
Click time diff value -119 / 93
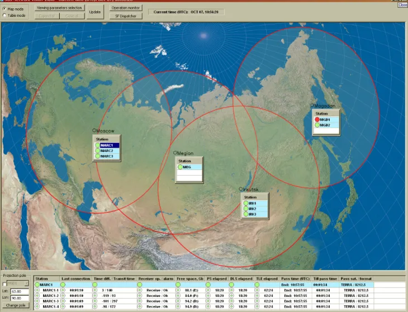(x=109, y=296)
